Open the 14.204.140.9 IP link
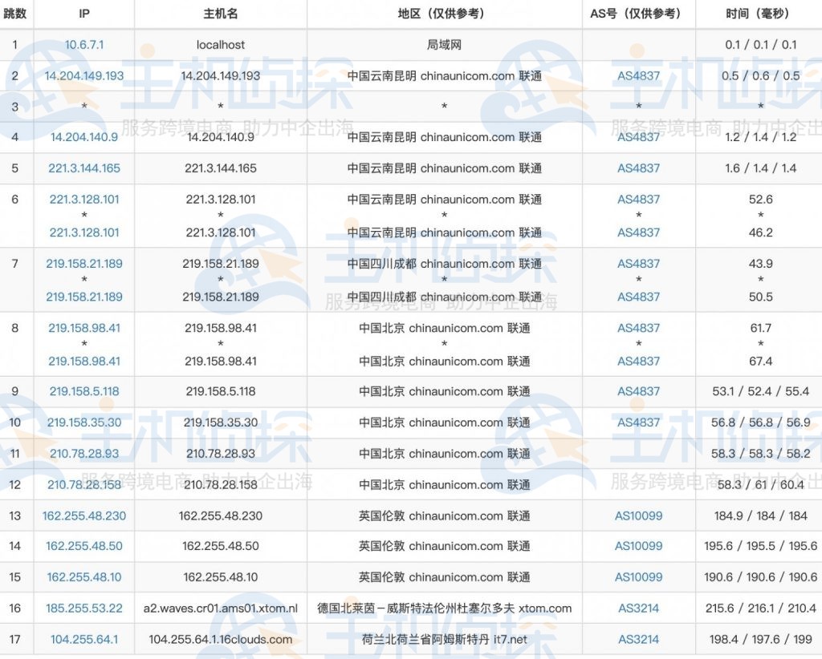822x659 pixels. [83, 137]
